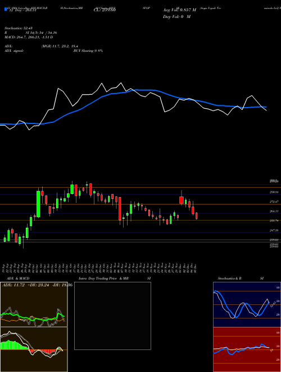Select the 'Avg Vol: 0.857 M' value
The image size is (281, 372).
click(179, 10)
